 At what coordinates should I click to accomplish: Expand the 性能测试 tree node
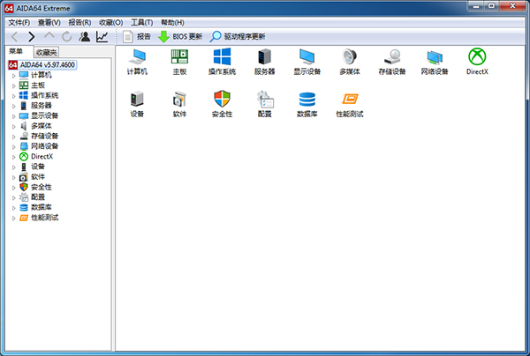[14, 217]
